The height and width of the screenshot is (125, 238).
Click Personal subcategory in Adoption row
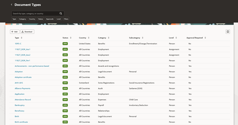coord(133,72)
